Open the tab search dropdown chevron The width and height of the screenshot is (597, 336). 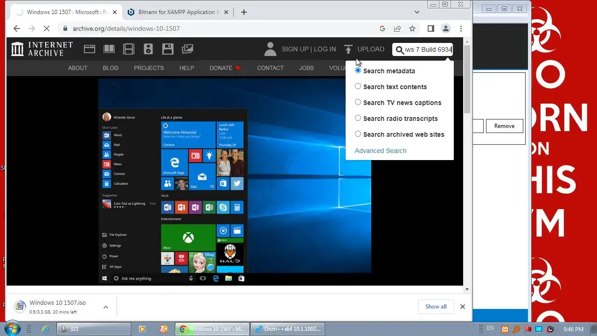(417, 12)
